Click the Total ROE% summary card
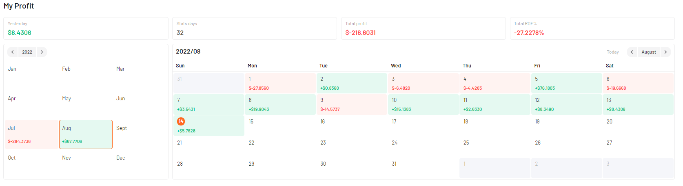 click(x=592, y=28)
